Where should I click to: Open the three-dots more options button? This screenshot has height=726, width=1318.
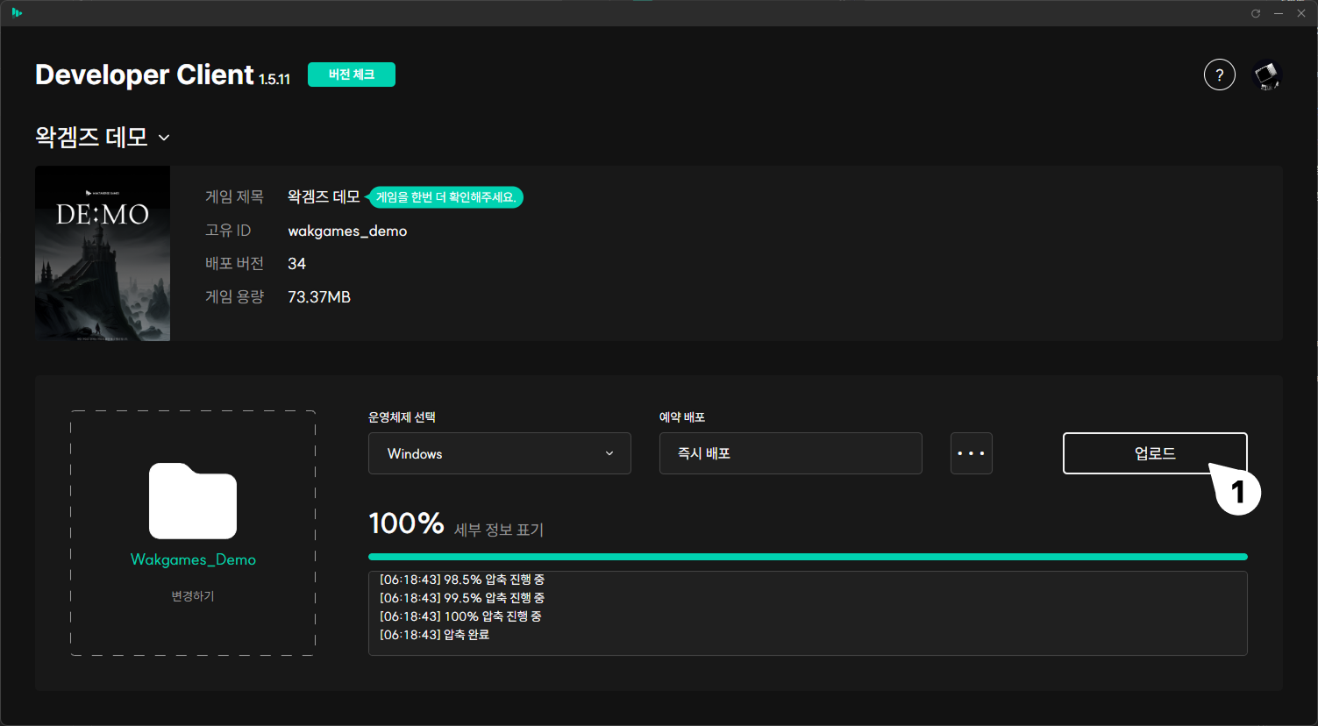click(972, 453)
